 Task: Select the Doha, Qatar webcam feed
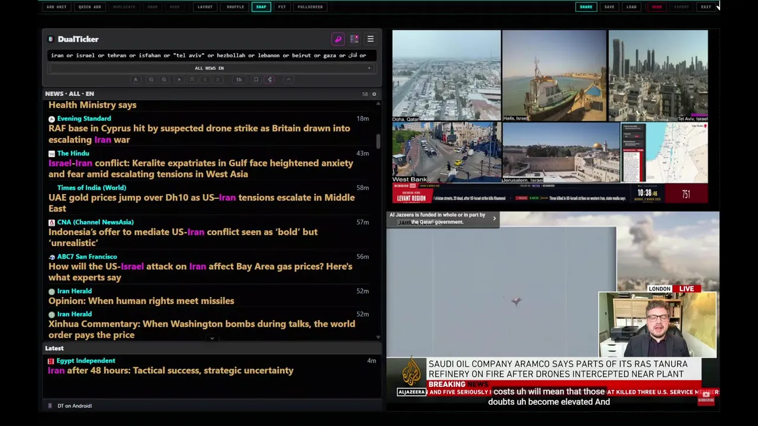447,76
